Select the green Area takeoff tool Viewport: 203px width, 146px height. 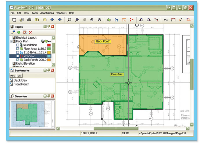pyautogui.click(x=109, y=20)
